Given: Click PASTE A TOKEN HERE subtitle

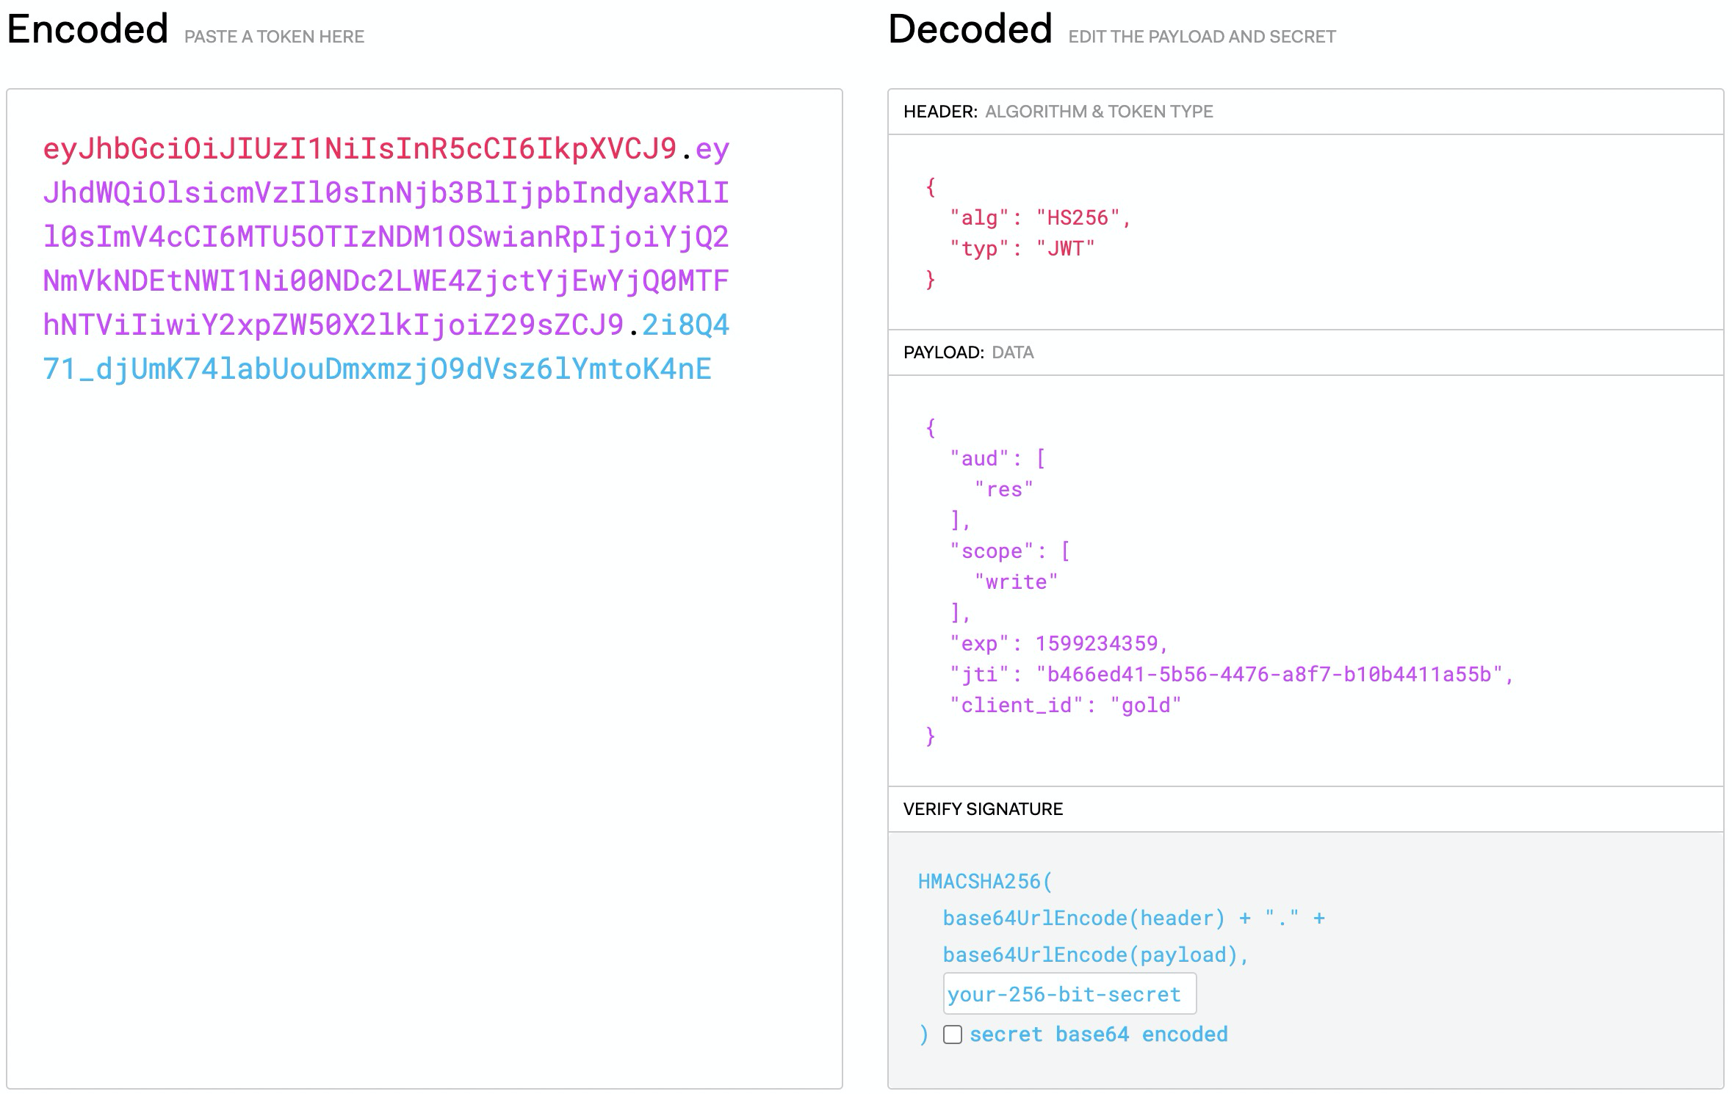Looking at the screenshot, I should click(x=275, y=36).
